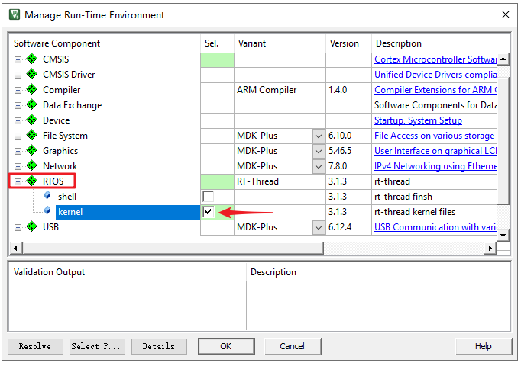The width and height of the screenshot is (521, 366).
Task: Click the Resolve button
Action: click(35, 346)
